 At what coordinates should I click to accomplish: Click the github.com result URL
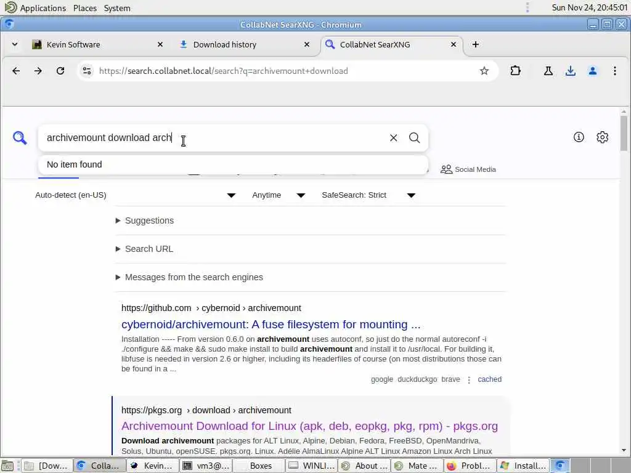coord(211,308)
